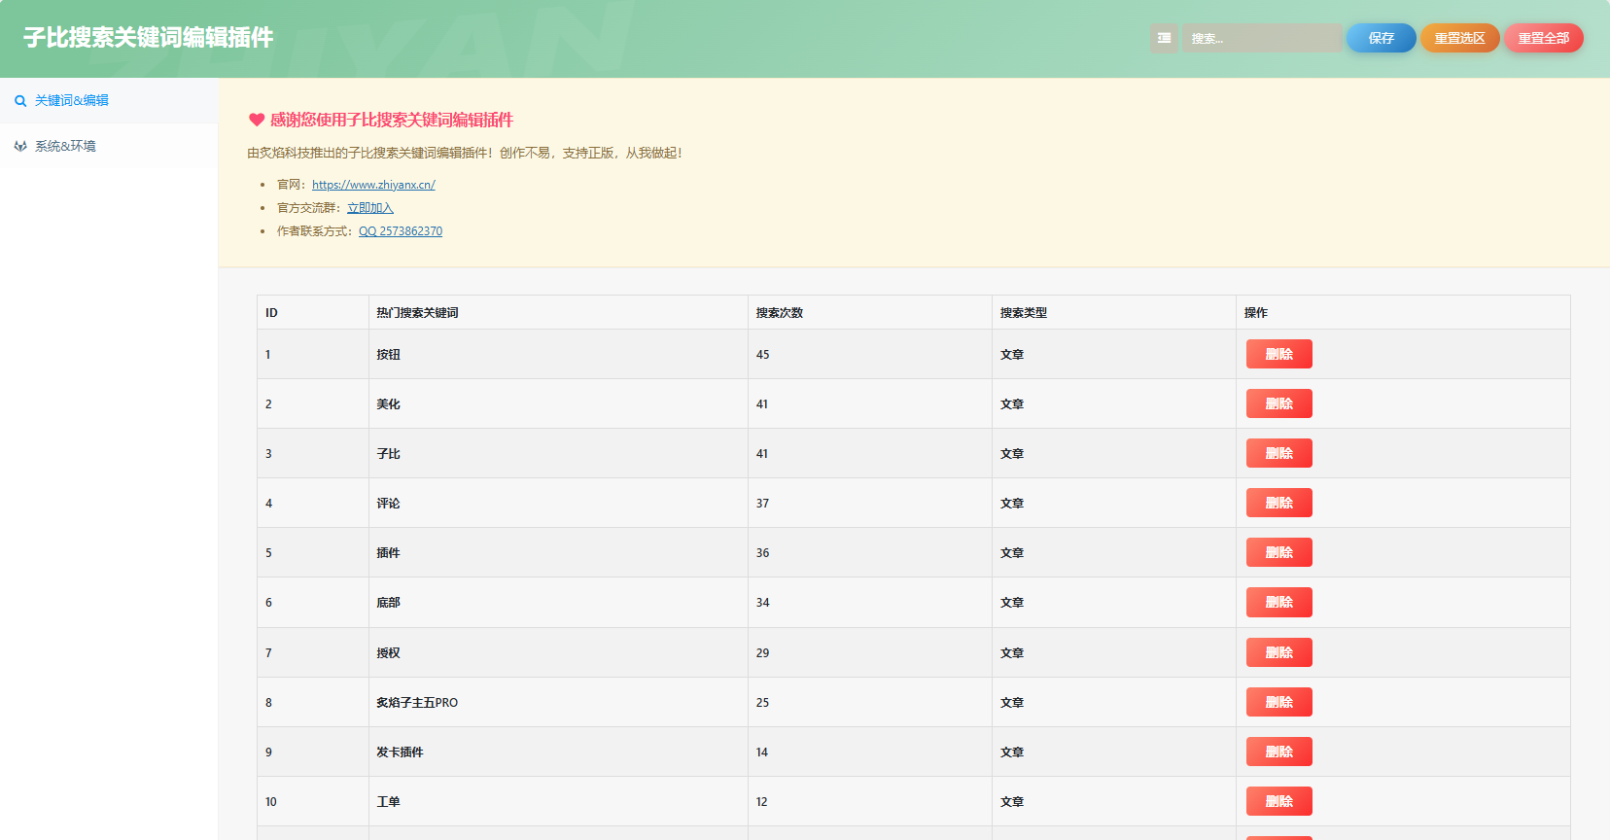Click the 搜索次数 column header
The image size is (1610, 840).
click(780, 313)
